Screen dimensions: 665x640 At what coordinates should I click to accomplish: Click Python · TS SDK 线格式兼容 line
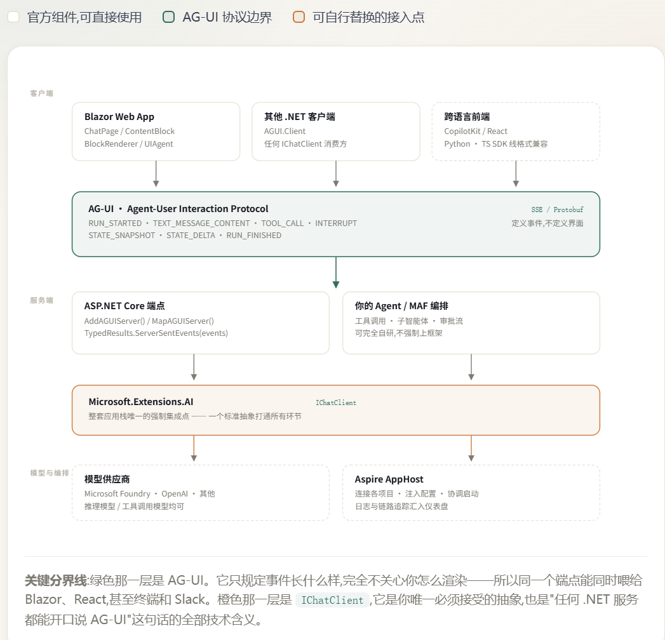coord(496,143)
